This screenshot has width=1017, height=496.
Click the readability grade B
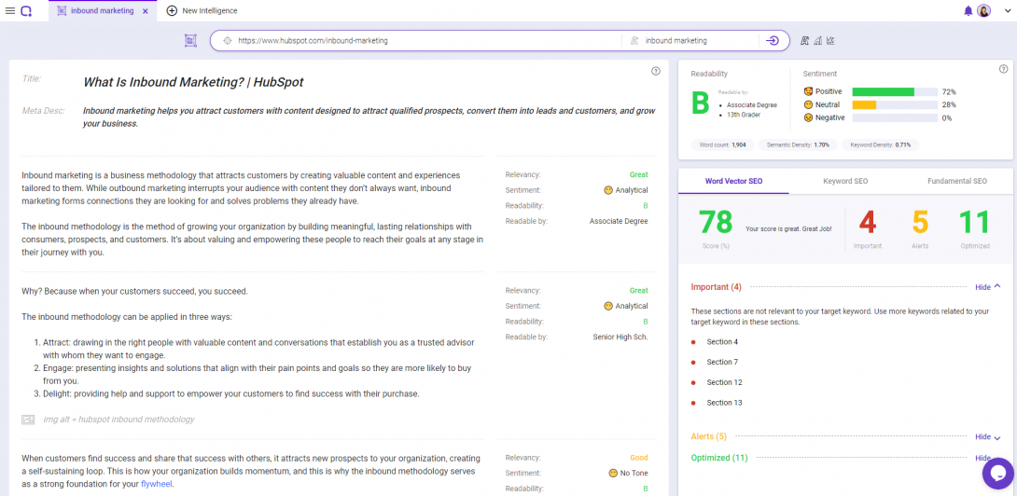pos(701,103)
